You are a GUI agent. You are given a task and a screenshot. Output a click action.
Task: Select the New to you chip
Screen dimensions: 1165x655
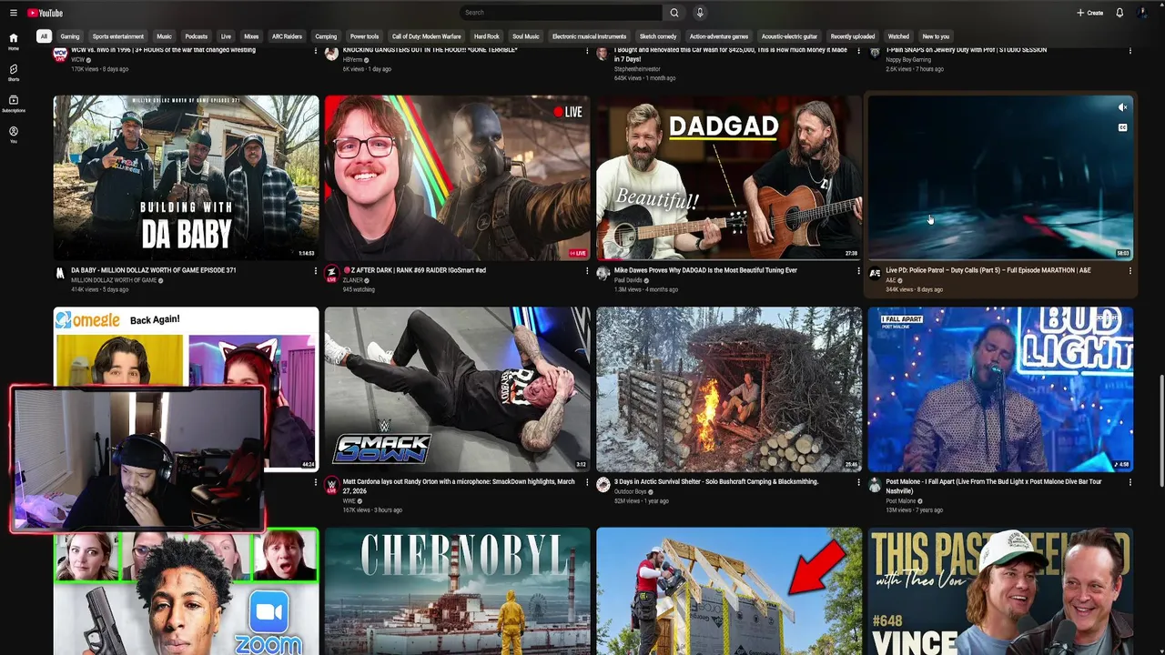936,36
